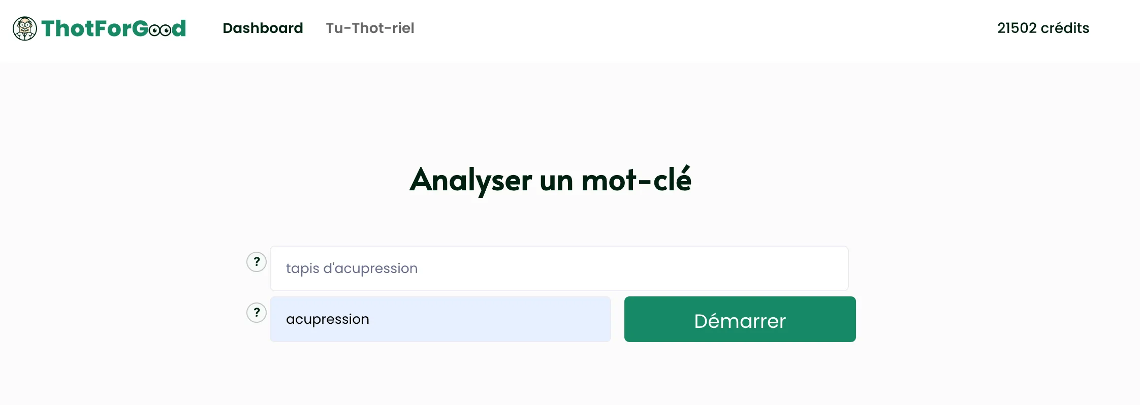Click the word mot-clé in the title

point(636,180)
